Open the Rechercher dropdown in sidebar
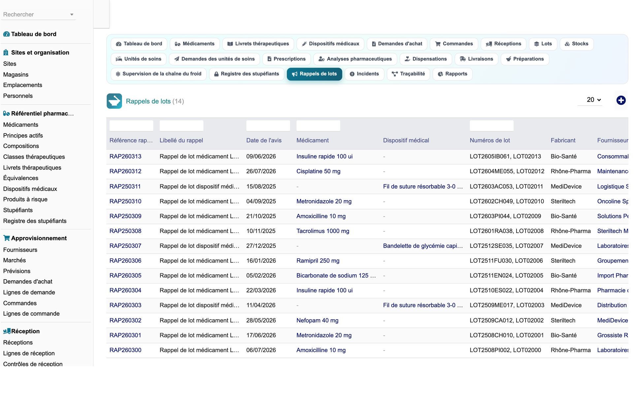The image size is (642, 397). pos(38,15)
